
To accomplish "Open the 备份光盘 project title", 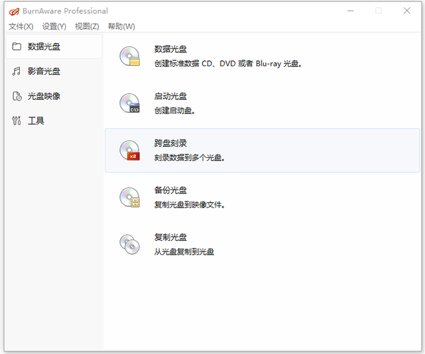I will pyautogui.click(x=171, y=190).
